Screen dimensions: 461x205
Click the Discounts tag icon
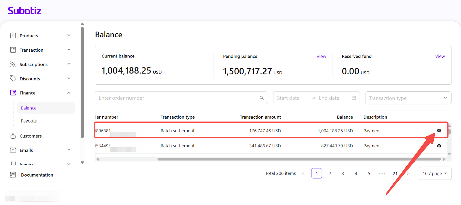coord(13,78)
